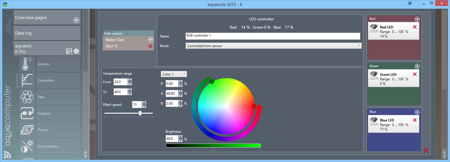Increase the From temperature value
This screenshot has width=450, height=162.
130,80
